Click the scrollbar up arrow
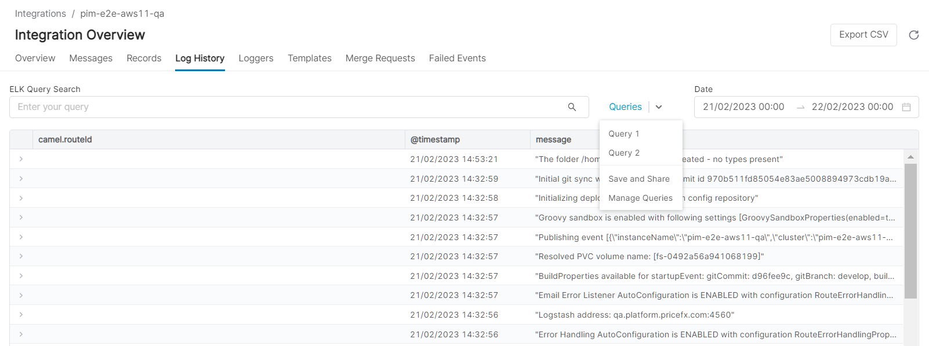Image resolution: width=929 pixels, height=346 pixels. click(x=910, y=157)
